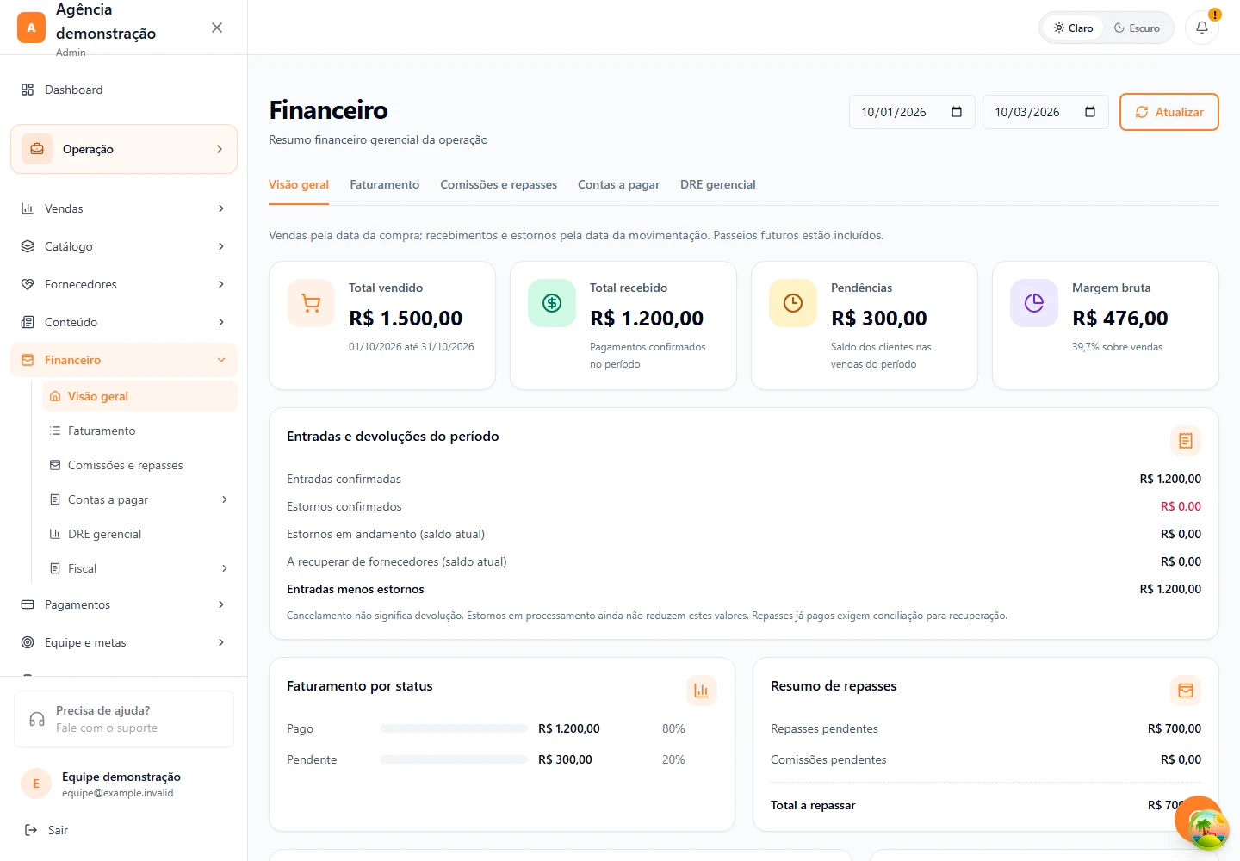Click the Total vendido cart icon
The image size is (1240, 861).
311,303
